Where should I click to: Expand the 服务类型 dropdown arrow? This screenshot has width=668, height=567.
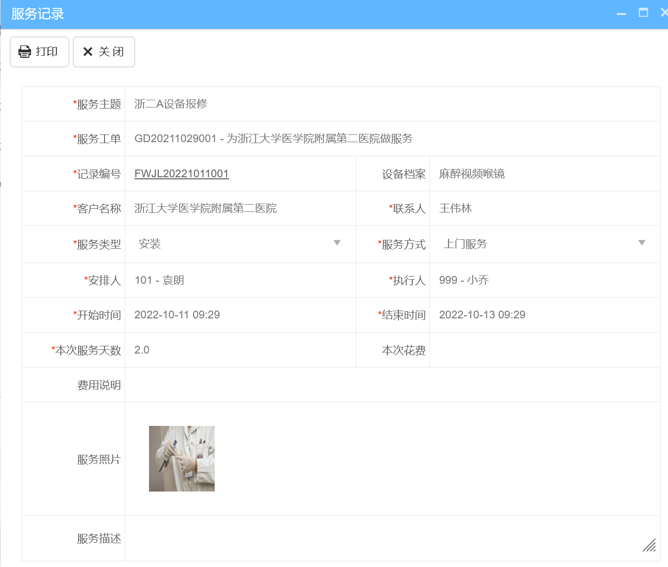(337, 243)
